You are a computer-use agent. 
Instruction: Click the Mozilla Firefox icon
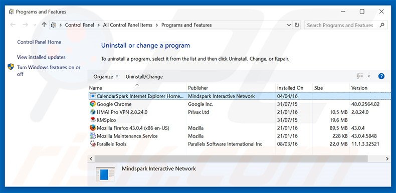[x=93, y=128]
